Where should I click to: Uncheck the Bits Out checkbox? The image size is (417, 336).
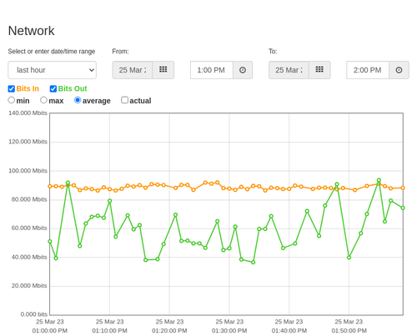(53, 88)
